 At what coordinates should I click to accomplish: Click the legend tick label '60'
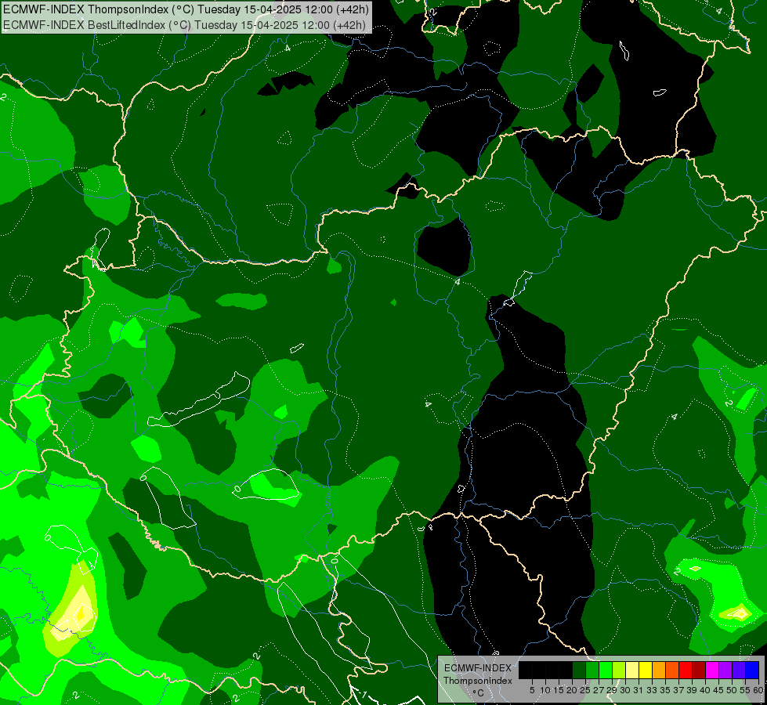758,690
